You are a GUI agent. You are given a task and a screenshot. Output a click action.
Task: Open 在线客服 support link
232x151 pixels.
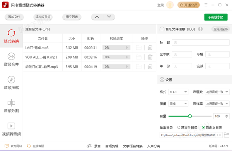(x=35, y=146)
